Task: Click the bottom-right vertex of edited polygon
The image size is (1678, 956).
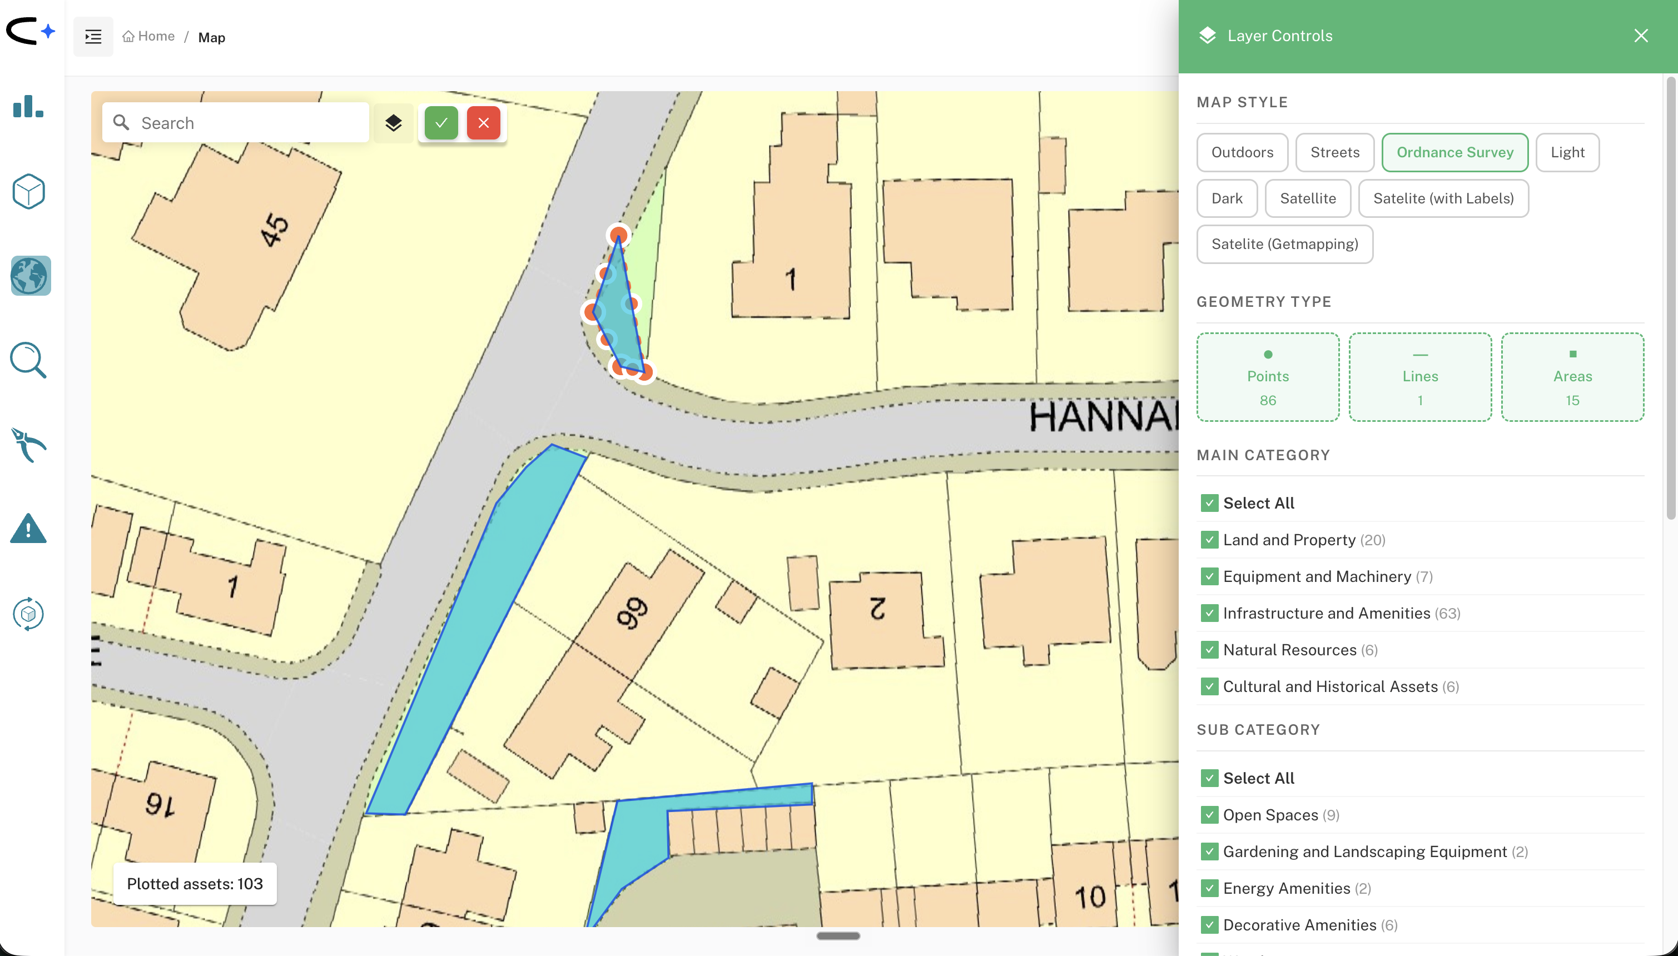Action: pyautogui.click(x=645, y=372)
